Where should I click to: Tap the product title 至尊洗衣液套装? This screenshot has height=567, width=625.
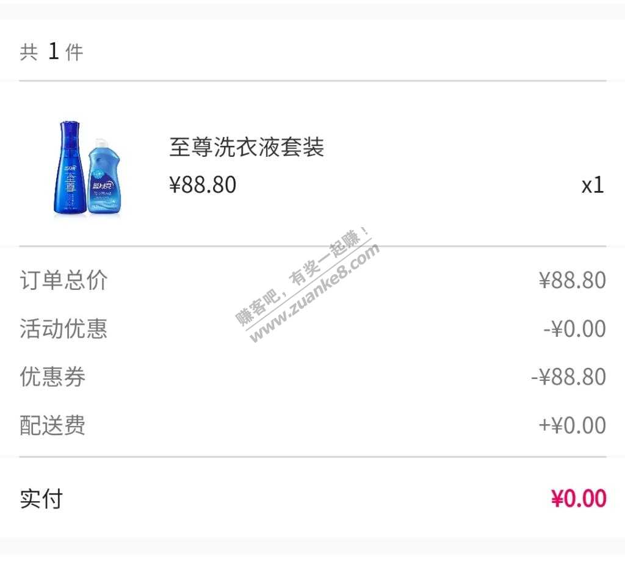[247, 146]
